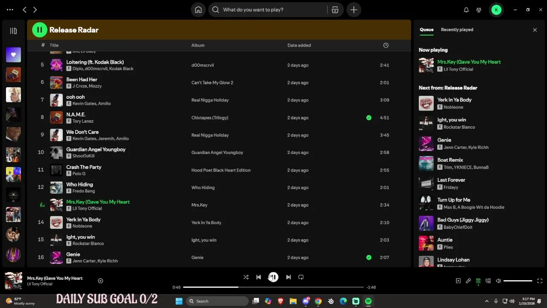Adjust the volume slider

click(x=518, y=281)
